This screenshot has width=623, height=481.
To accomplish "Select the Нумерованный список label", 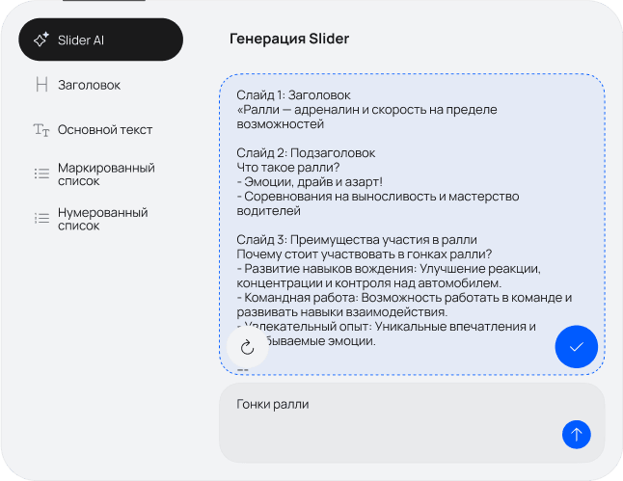I will 102,219.
